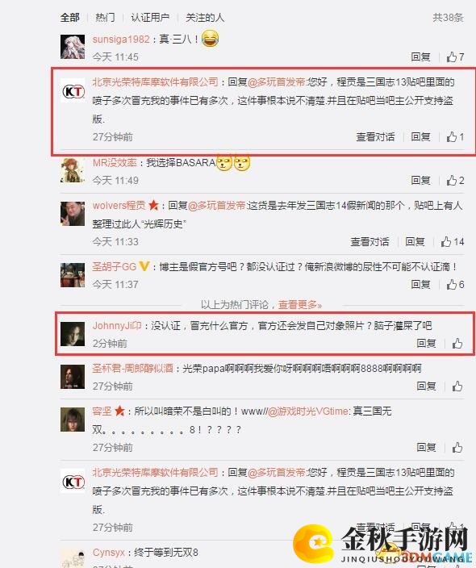476x568 pixels.
Task: Open Cynsyx's user profile name
Action: (109, 553)
